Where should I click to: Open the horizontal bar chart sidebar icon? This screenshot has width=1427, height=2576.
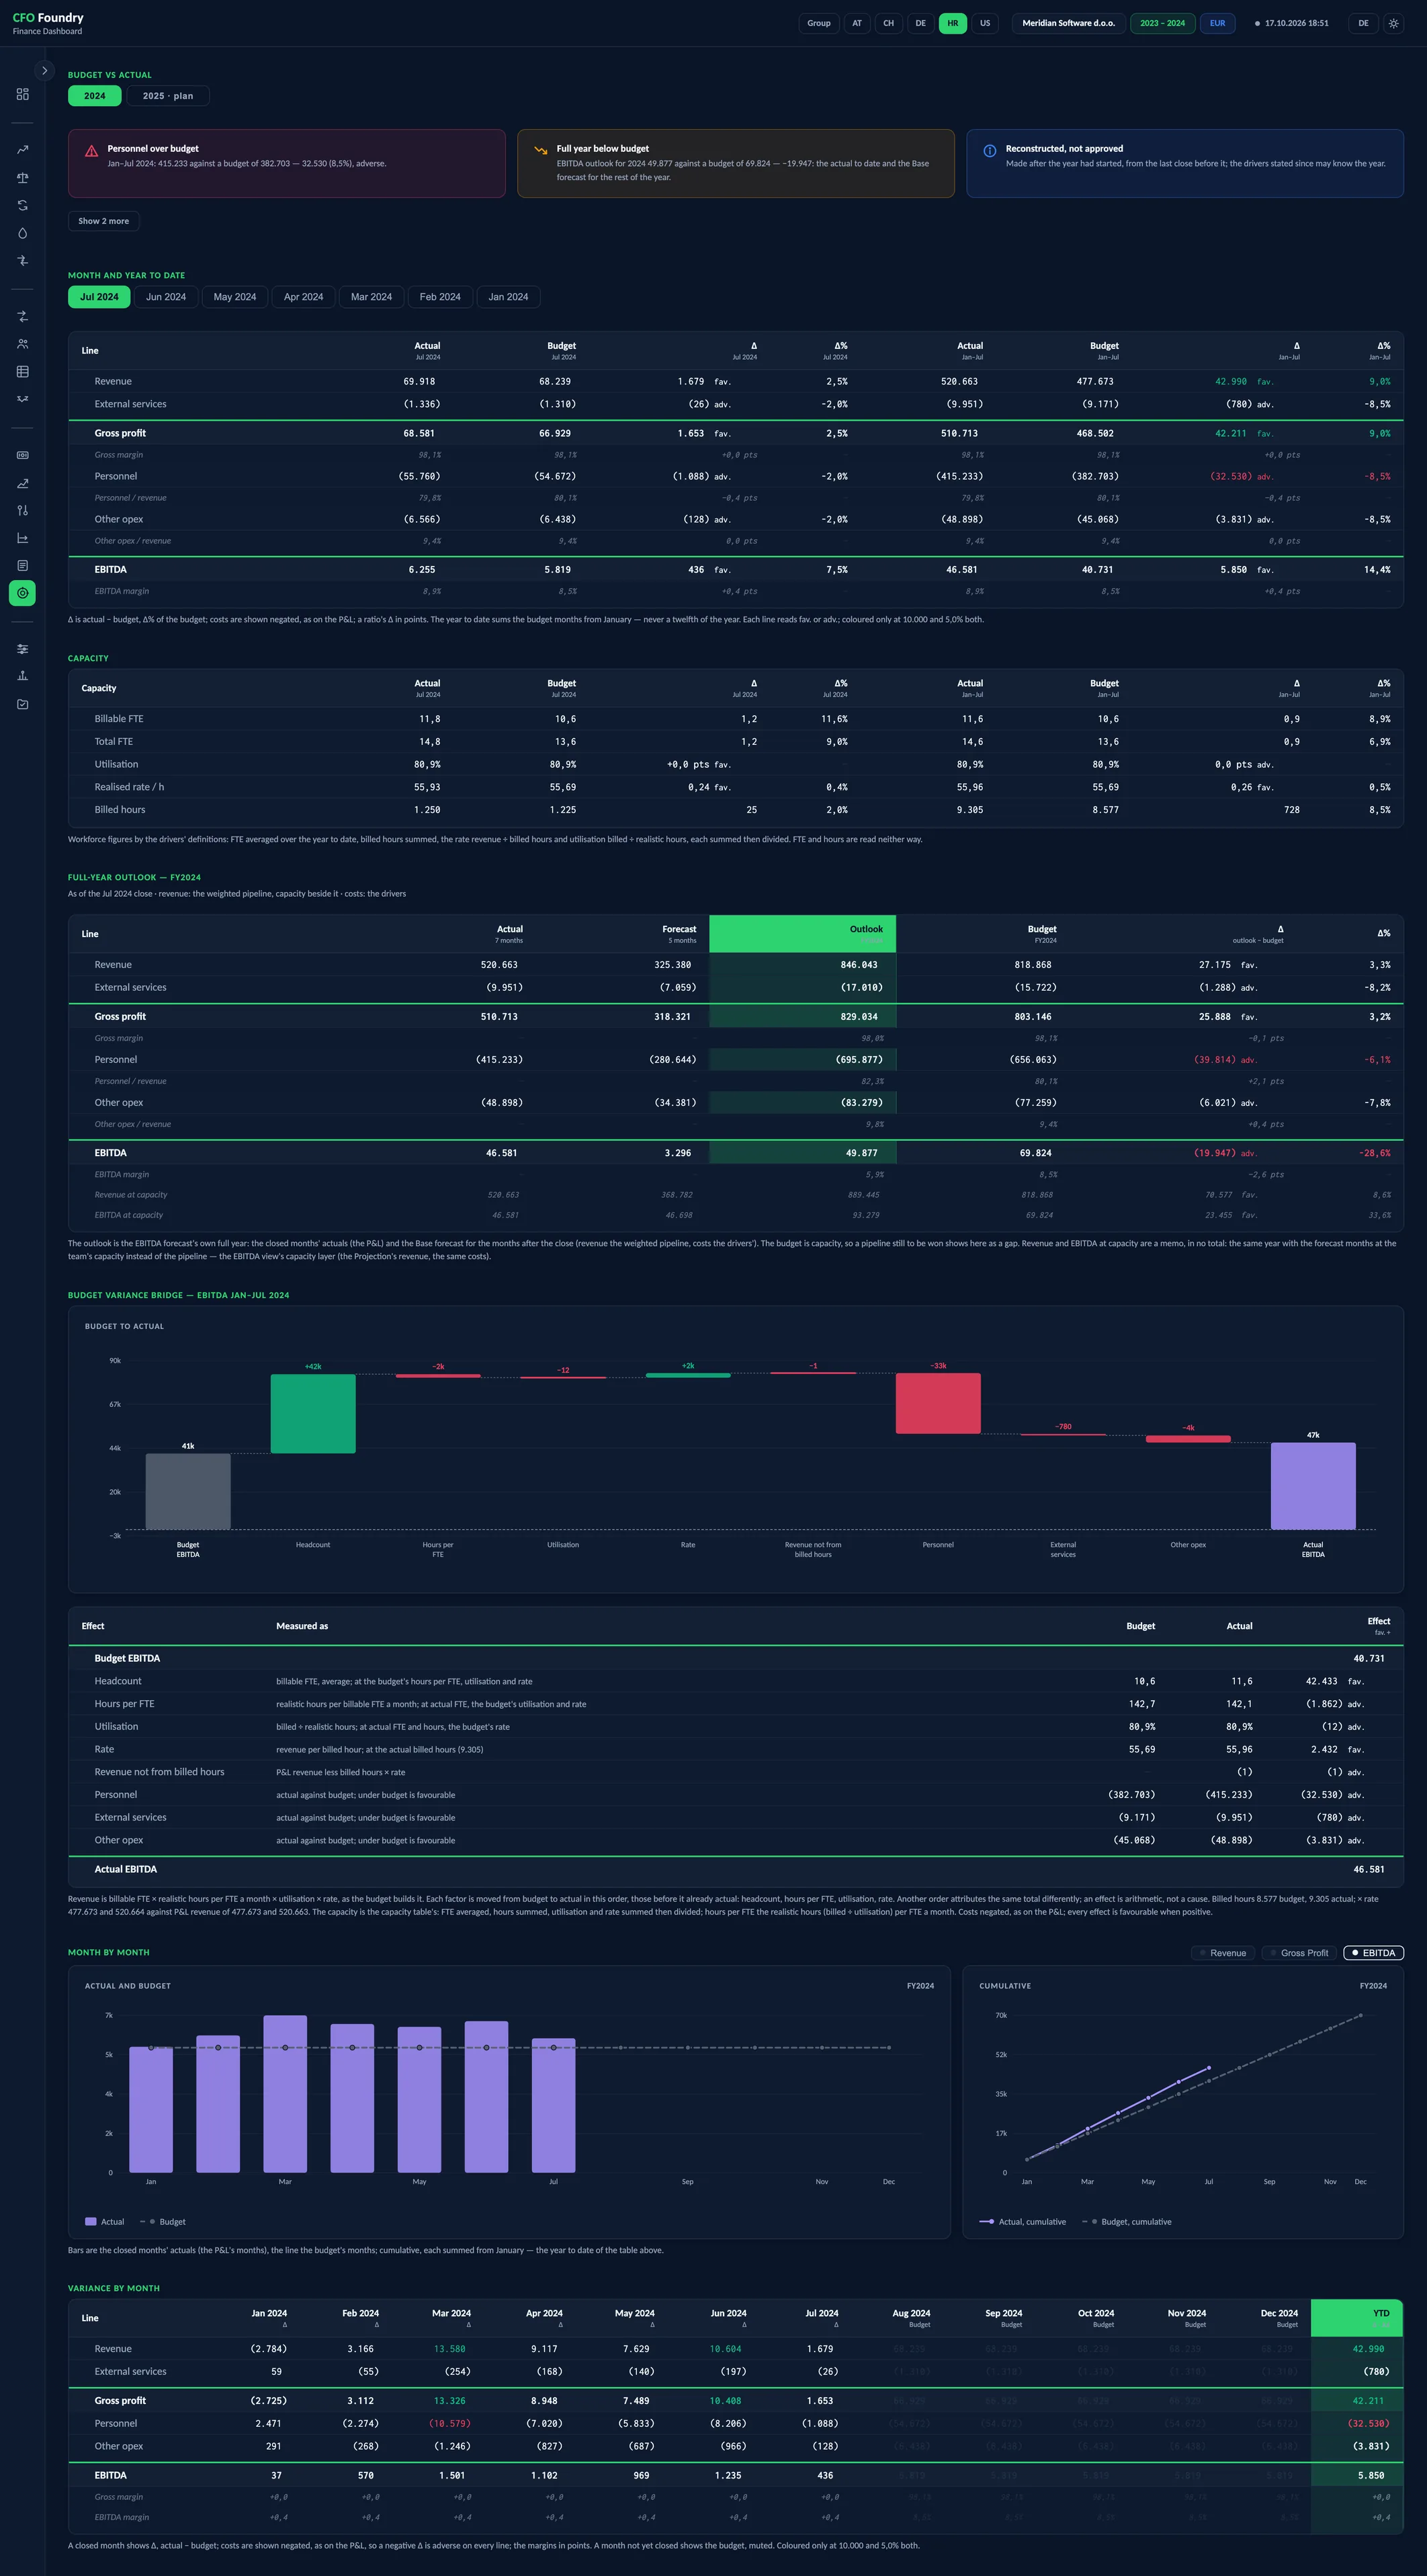[x=22, y=538]
